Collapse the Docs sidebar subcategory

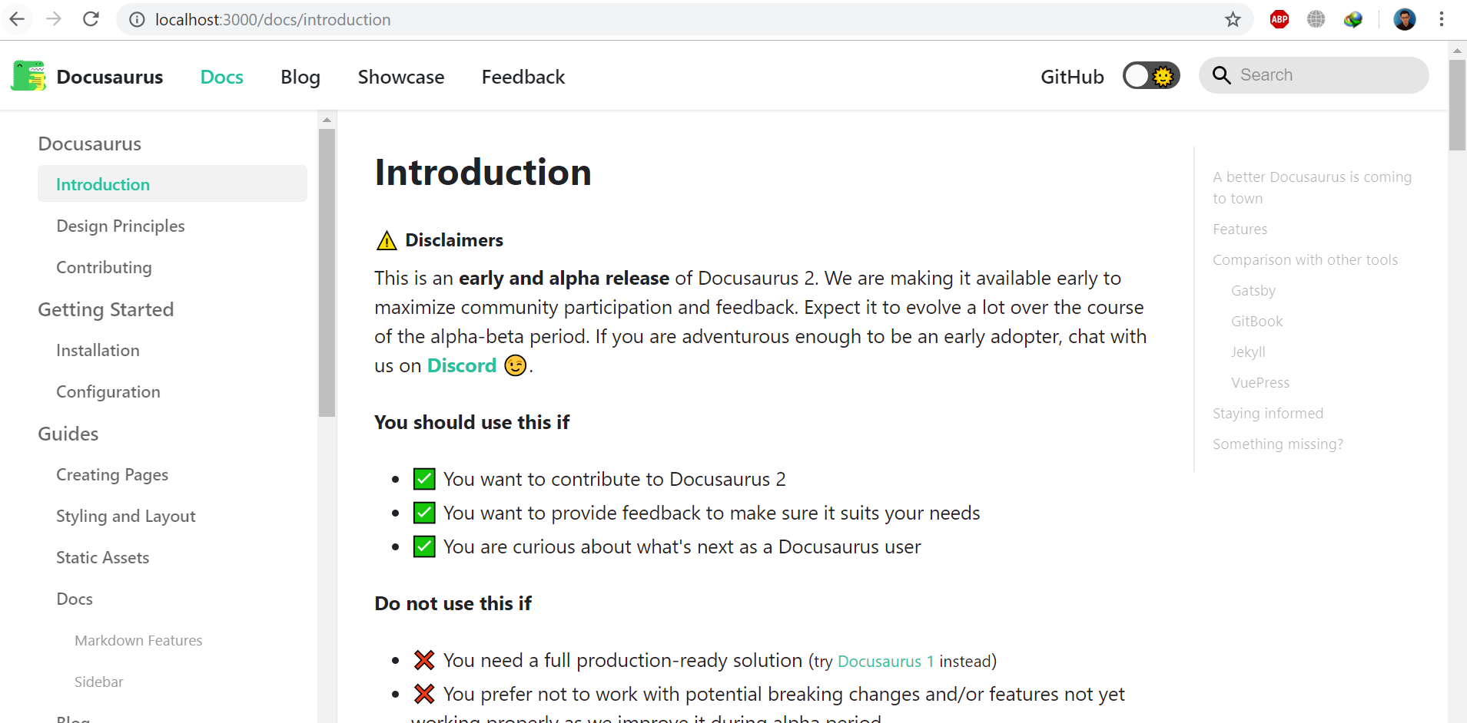pyautogui.click(x=75, y=599)
